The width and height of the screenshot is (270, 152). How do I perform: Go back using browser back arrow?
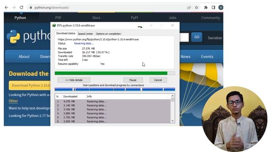[x=6, y=8]
